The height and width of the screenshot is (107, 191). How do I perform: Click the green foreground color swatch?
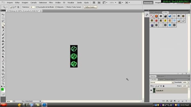2,89
